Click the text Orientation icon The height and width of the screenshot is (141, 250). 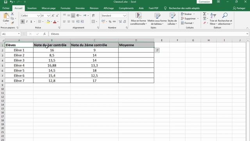tap(78, 15)
